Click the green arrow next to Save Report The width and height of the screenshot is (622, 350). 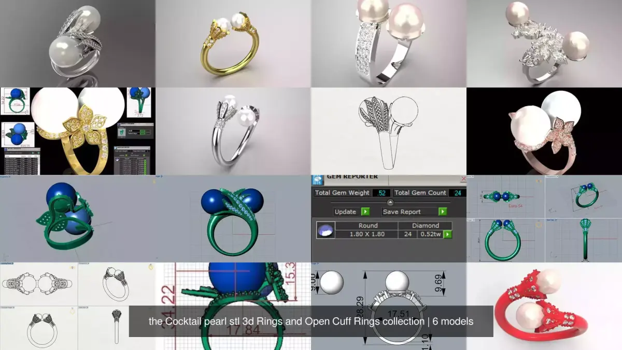tap(442, 212)
